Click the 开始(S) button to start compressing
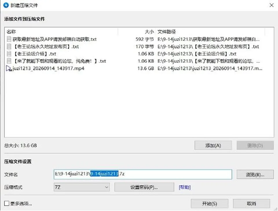 tap(210, 203)
